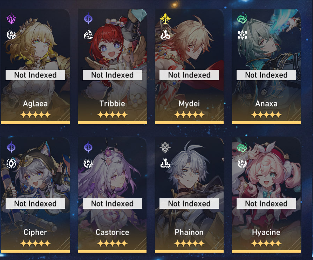
Task: Click Anaxa's Wind element icon
Action: click(x=242, y=19)
